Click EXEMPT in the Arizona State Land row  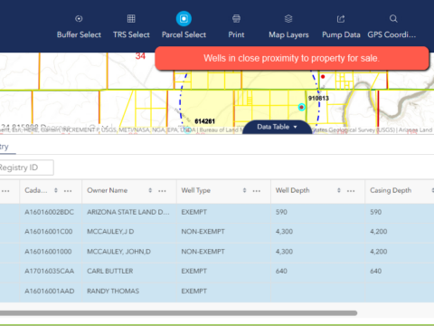pos(194,212)
